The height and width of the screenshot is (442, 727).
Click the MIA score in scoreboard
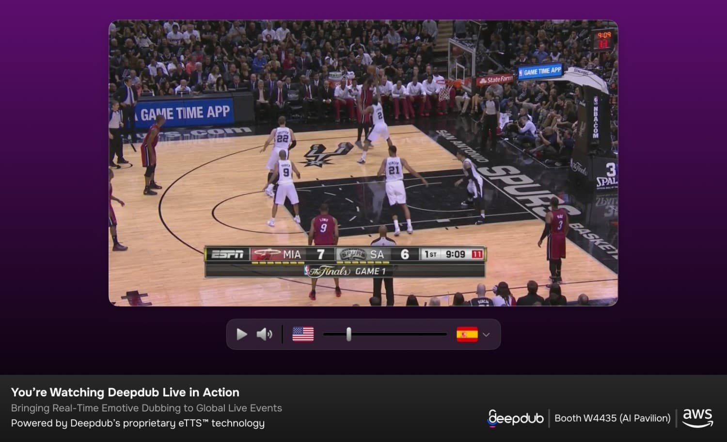[320, 254]
